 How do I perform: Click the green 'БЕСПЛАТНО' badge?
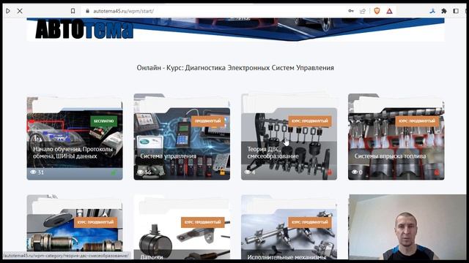click(x=104, y=121)
